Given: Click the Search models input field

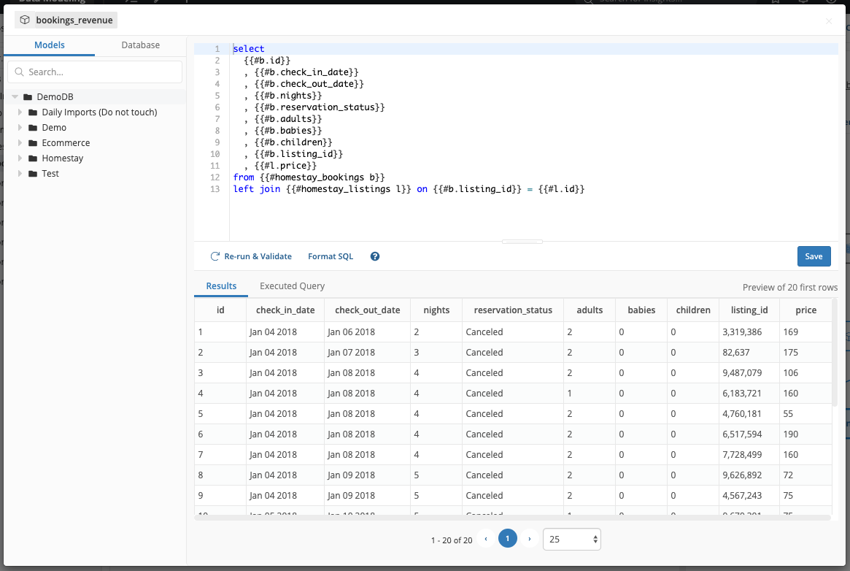Looking at the screenshot, I should (102, 72).
